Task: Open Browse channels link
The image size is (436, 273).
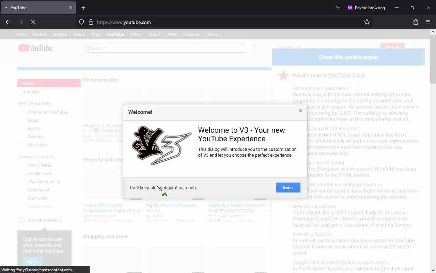Action: coord(44,220)
